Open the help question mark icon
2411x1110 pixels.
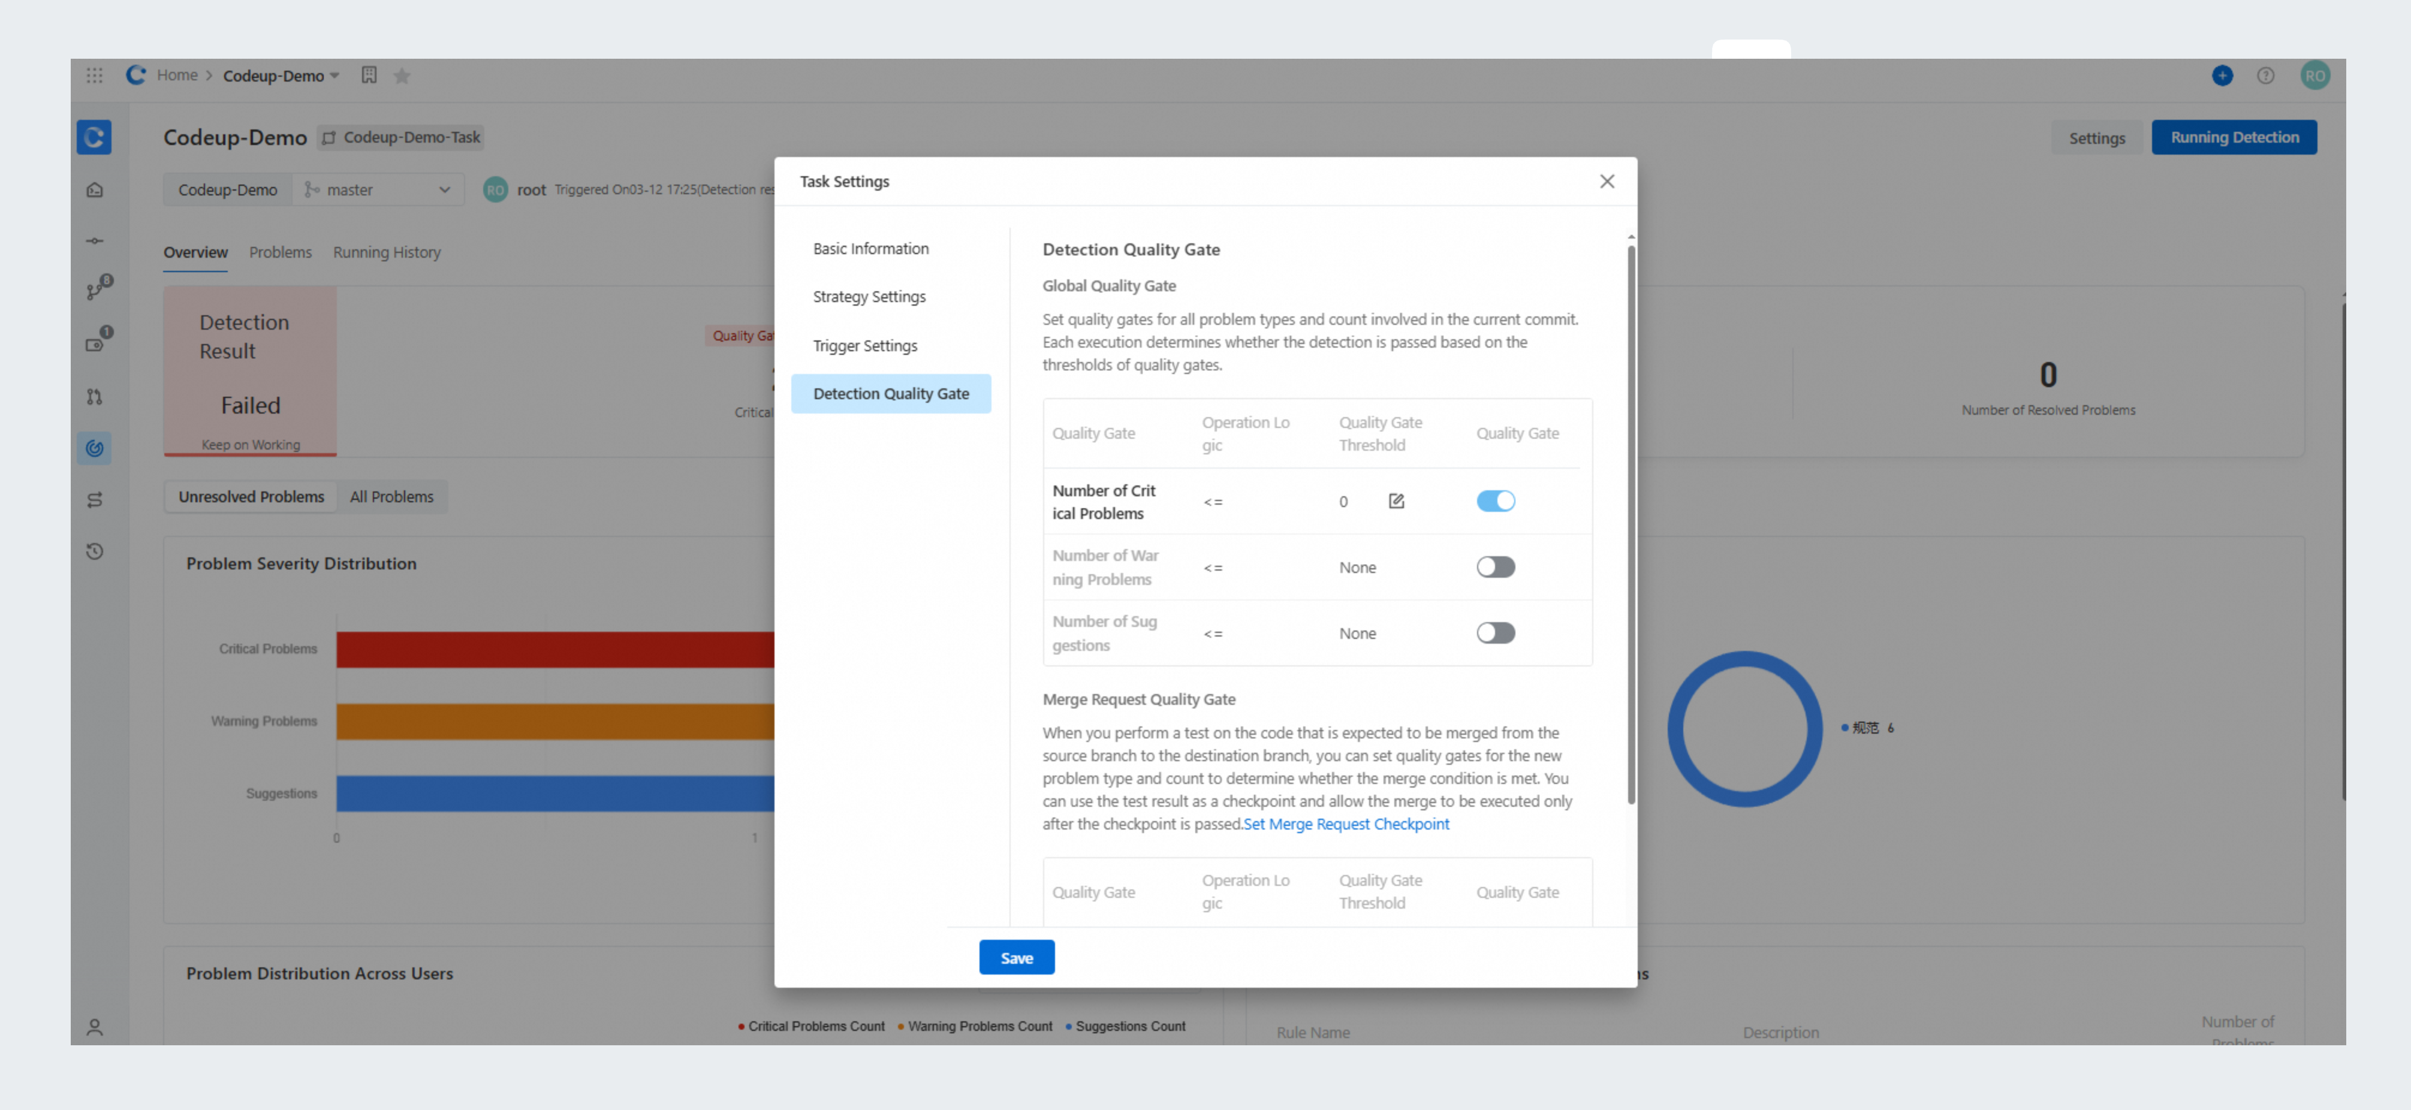pos(2265,76)
